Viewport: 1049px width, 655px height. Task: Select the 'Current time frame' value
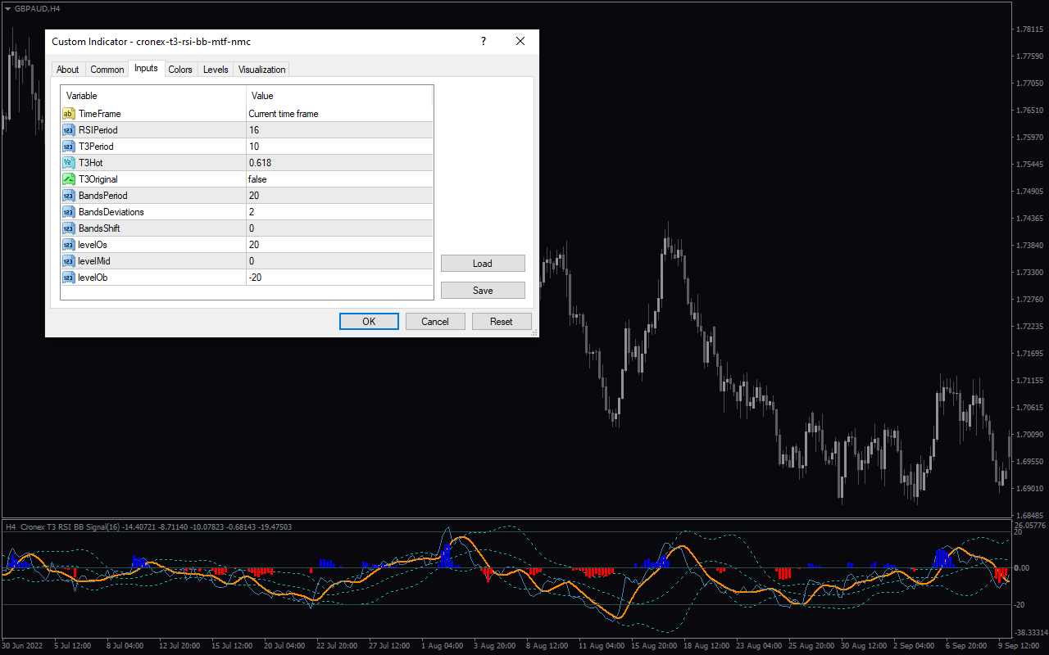[284, 114]
